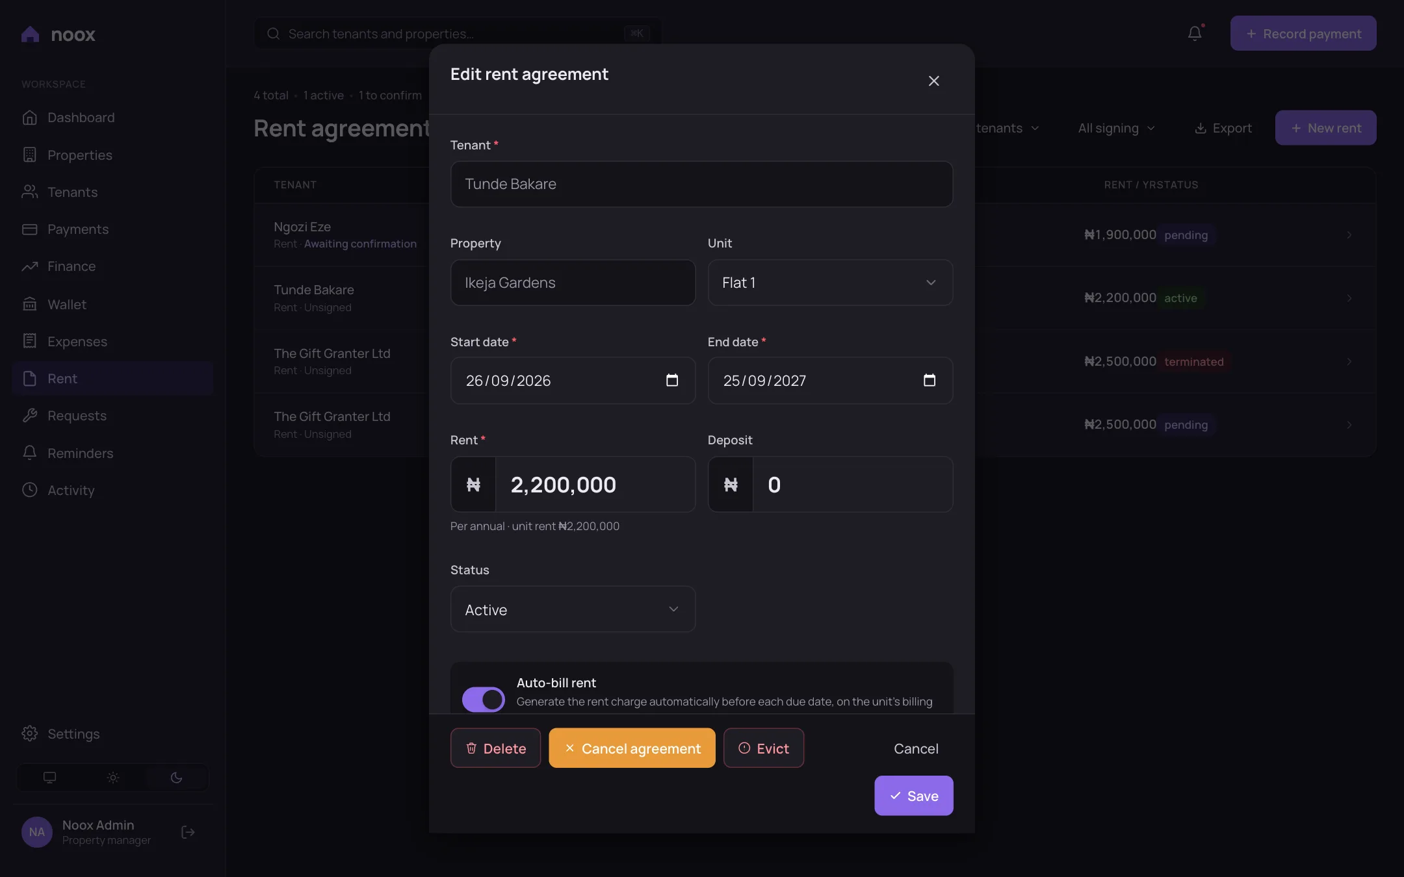Go to Properties in the sidebar
The height and width of the screenshot is (877, 1404).
[x=112, y=155]
